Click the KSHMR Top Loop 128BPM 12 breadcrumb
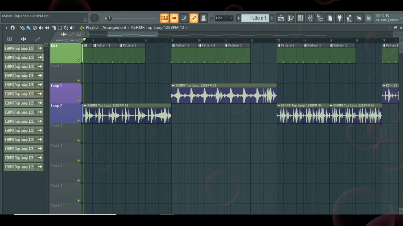Viewport: 403px width, 226px height. pyautogui.click(x=158, y=27)
